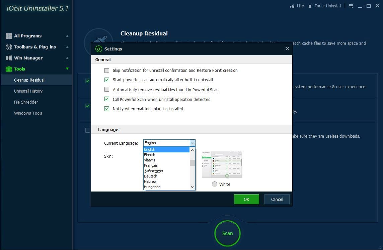Click language list scroll down arrow
This screenshot has width=383, height=250.
192,187
